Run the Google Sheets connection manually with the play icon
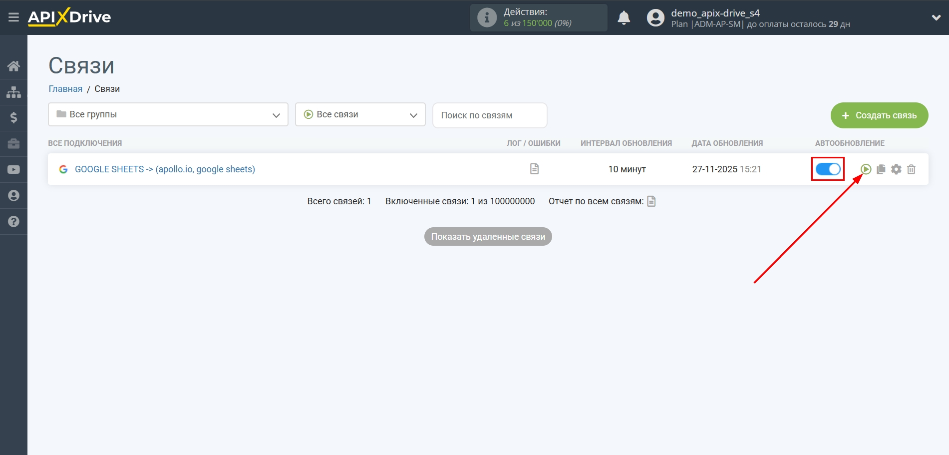Screen dimensions: 949x455 tap(866, 169)
